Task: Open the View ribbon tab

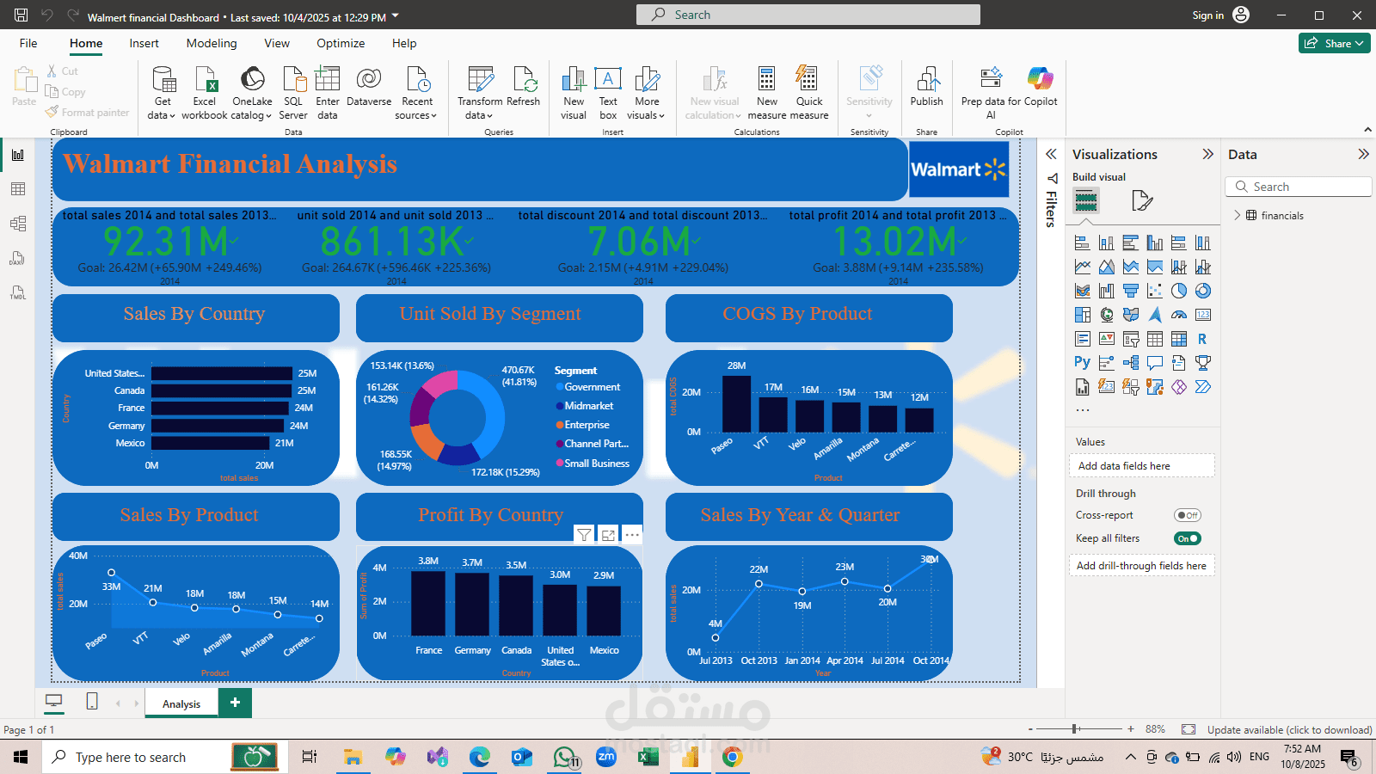Action: [277, 43]
